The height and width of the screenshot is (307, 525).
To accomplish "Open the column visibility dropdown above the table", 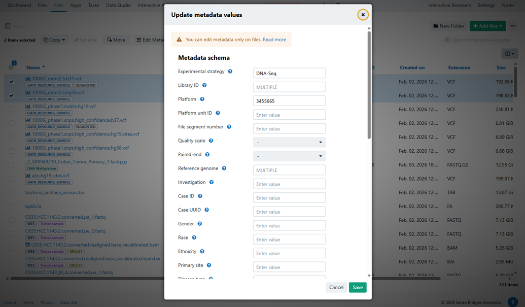I will (x=509, y=53).
